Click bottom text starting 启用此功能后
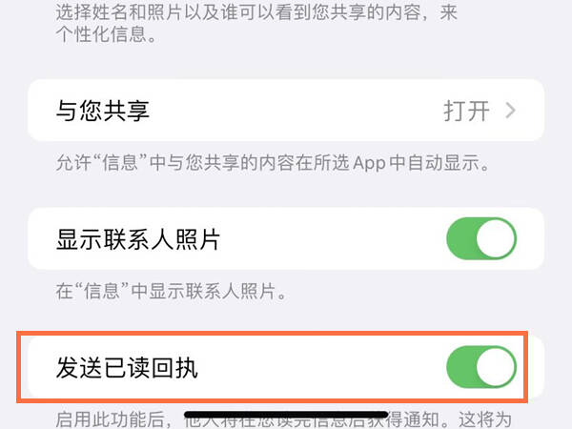The image size is (572, 429). click(113, 419)
